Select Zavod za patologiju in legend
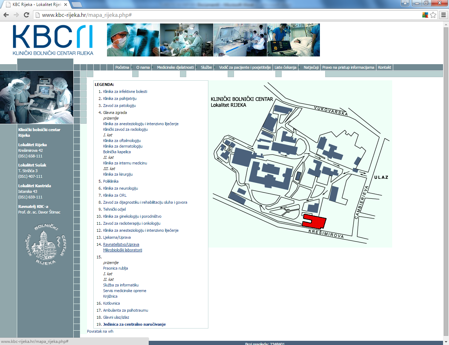The height and width of the screenshot is (345, 449). click(119, 106)
